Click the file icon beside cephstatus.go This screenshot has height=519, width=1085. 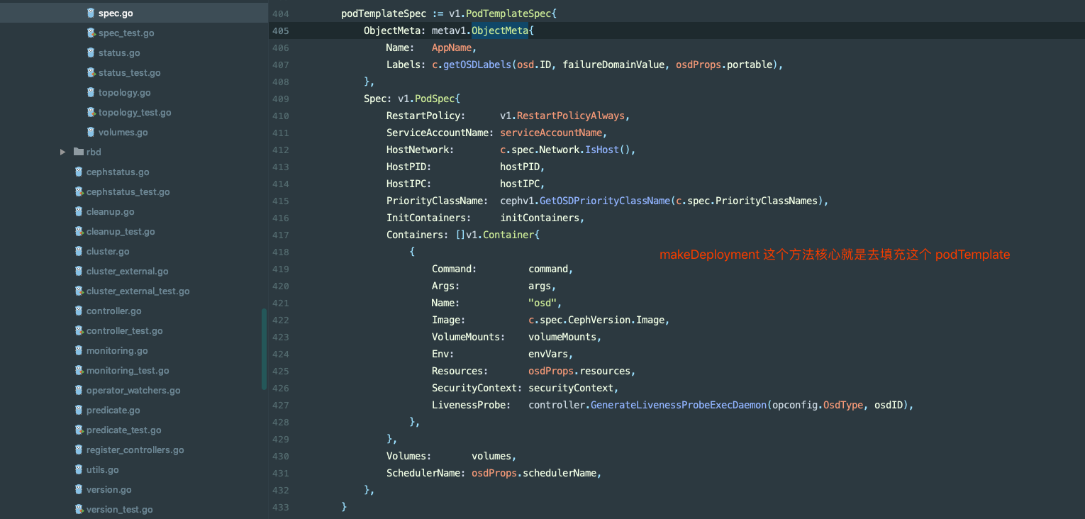[79, 172]
